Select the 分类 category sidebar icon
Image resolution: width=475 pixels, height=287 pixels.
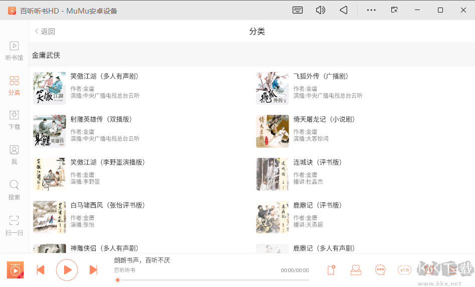click(14, 85)
